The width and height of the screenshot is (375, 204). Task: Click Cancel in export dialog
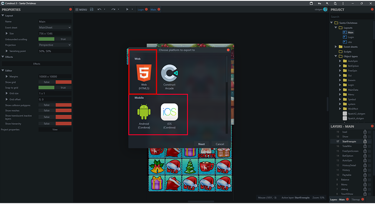pos(220,144)
